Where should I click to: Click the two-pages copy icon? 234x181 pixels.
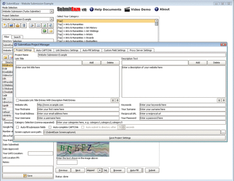point(38,26)
